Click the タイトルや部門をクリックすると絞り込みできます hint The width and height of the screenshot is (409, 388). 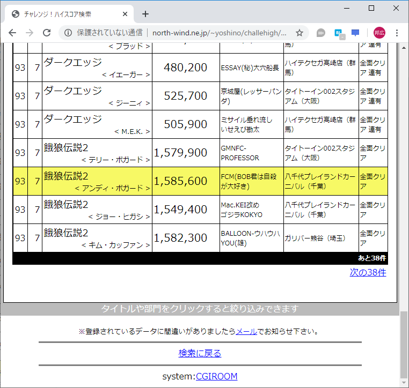(200, 309)
